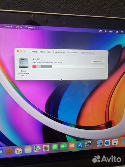Launch Notes from the Dock

[x=28, y=150]
